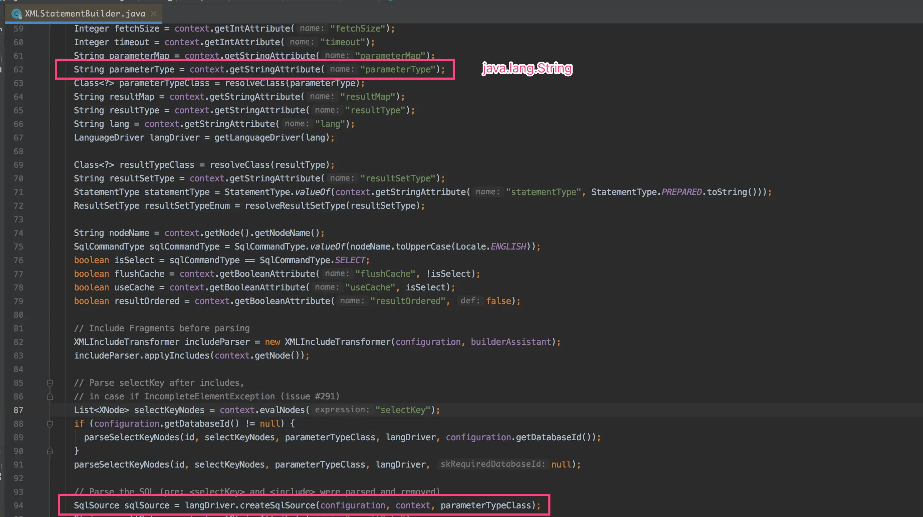The width and height of the screenshot is (923, 517).
Task: Click the Java class icon on XMLStatementBuilder tab
Action: click(16, 14)
